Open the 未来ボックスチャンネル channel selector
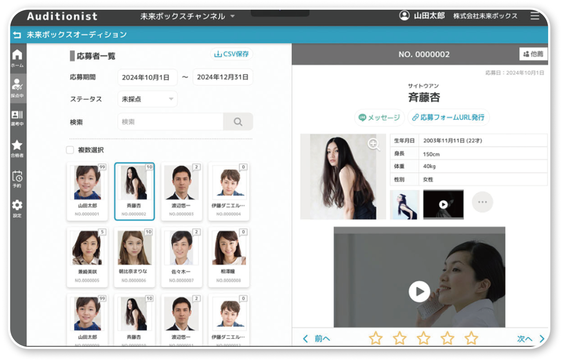Screen dimensions: 562x361 coord(184,16)
